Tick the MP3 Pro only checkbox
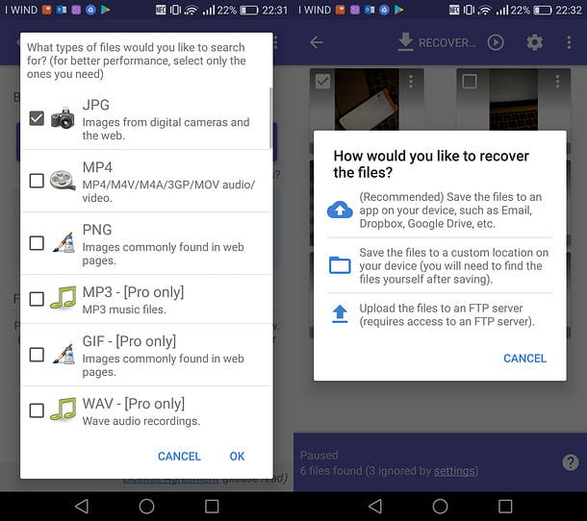The width and height of the screenshot is (587, 521). [x=37, y=299]
